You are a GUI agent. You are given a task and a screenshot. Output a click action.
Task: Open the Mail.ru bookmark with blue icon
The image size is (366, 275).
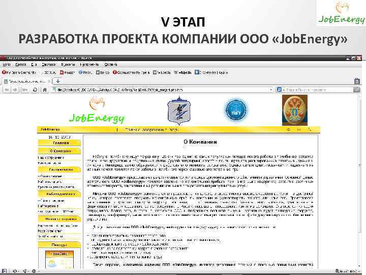tap(85, 72)
